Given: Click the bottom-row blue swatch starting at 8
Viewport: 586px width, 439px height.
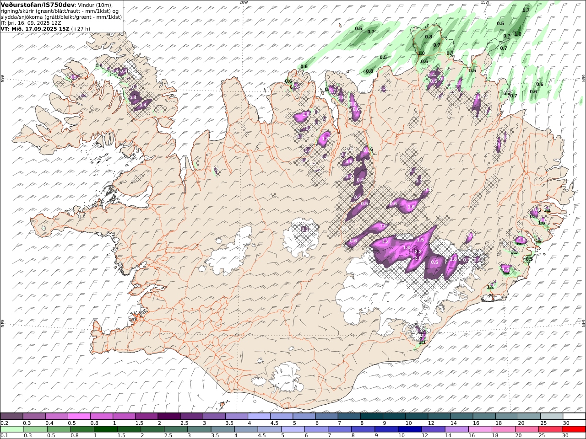Looking at the screenshot, I should coord(363,429).
